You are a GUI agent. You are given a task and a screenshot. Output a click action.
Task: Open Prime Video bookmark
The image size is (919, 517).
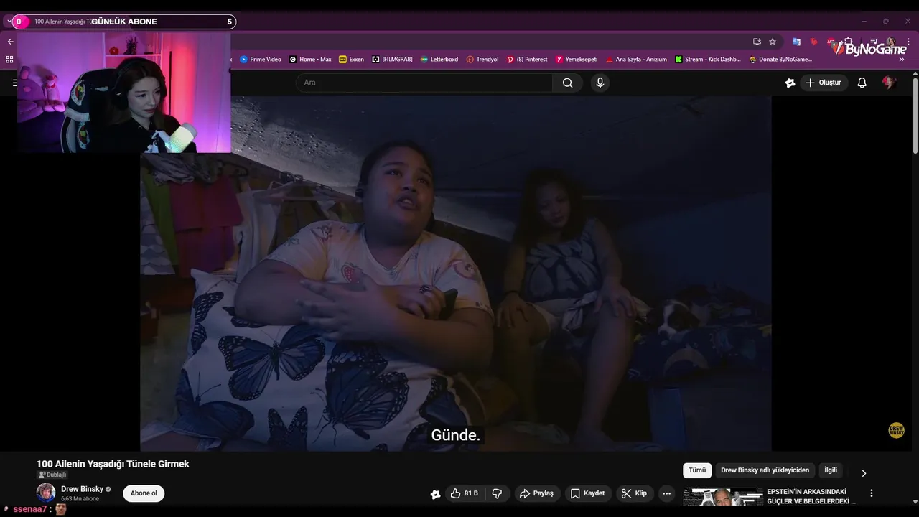(x=261, y=60)
